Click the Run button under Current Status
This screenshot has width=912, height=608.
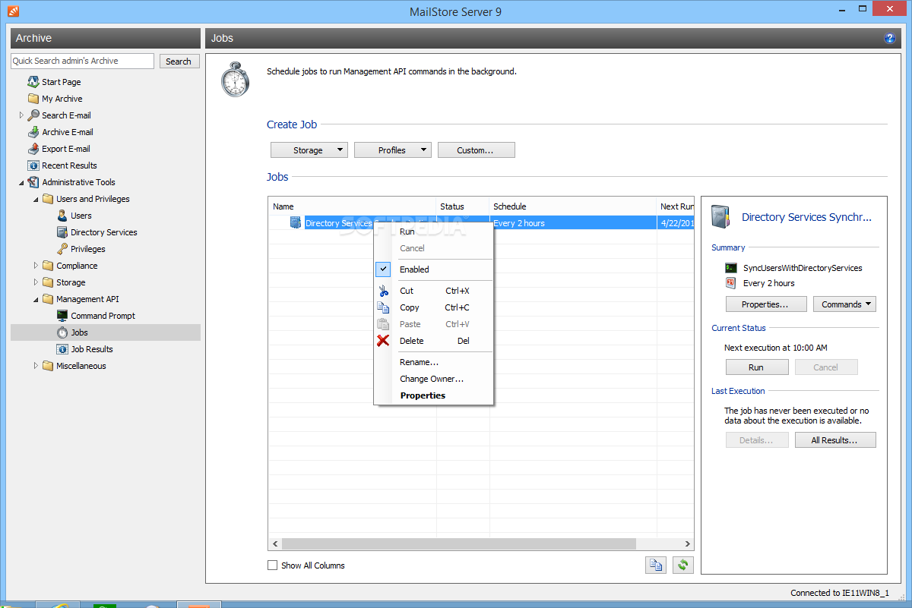(756, 367)
